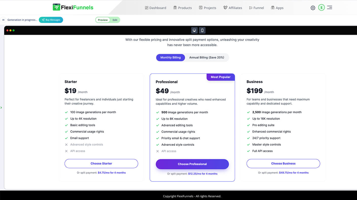357x200 pixels.
Task: Switch to desktop preview icon
Action: click(x=194, y=30)
